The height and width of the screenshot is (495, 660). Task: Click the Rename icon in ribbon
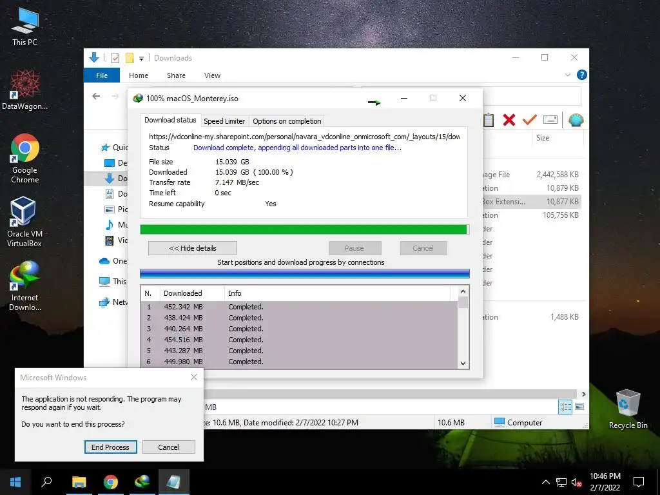pos(550,120)
